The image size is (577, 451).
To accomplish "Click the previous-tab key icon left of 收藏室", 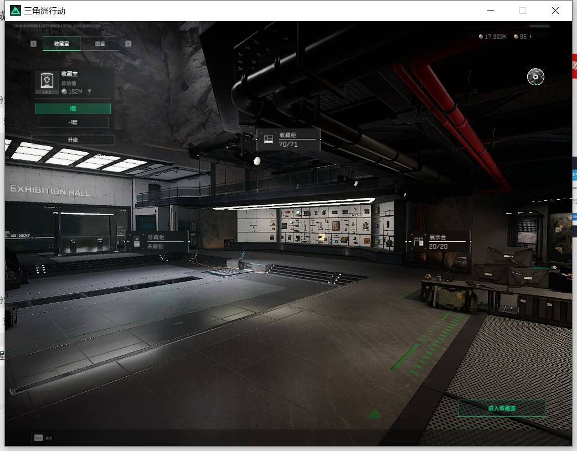I will coord(33,44).
